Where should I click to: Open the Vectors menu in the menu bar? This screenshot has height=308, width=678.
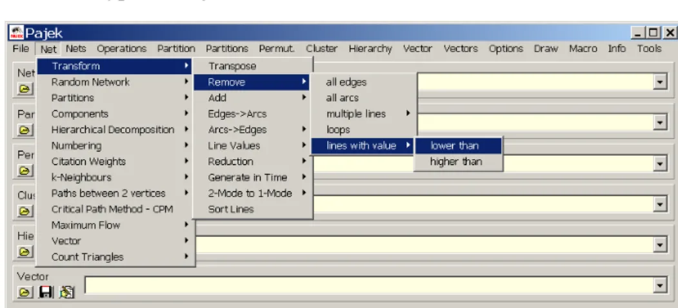click(x=461, y=49)
